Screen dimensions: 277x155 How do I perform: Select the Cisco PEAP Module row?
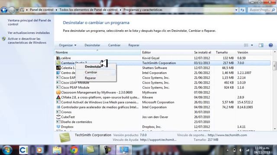click(162, 87)
